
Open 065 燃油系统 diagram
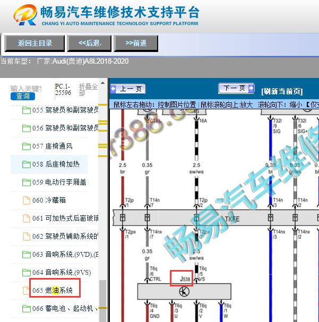click(x=53, y=291)
